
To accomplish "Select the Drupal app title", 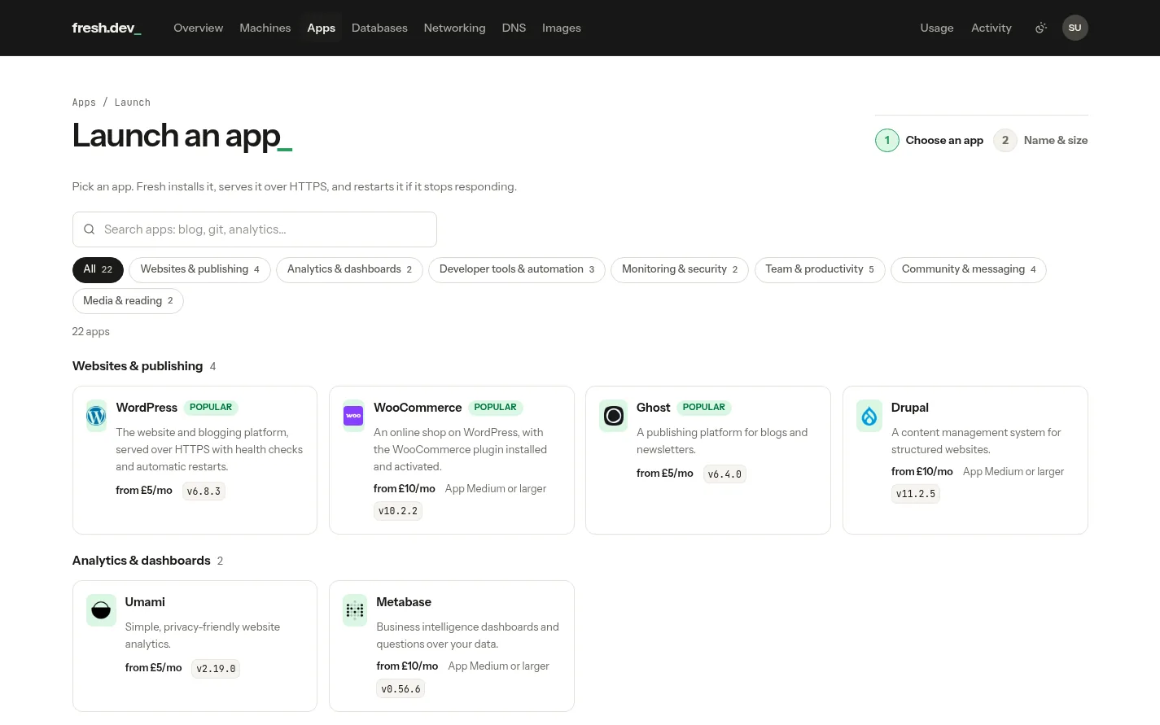I will (910, 408).
